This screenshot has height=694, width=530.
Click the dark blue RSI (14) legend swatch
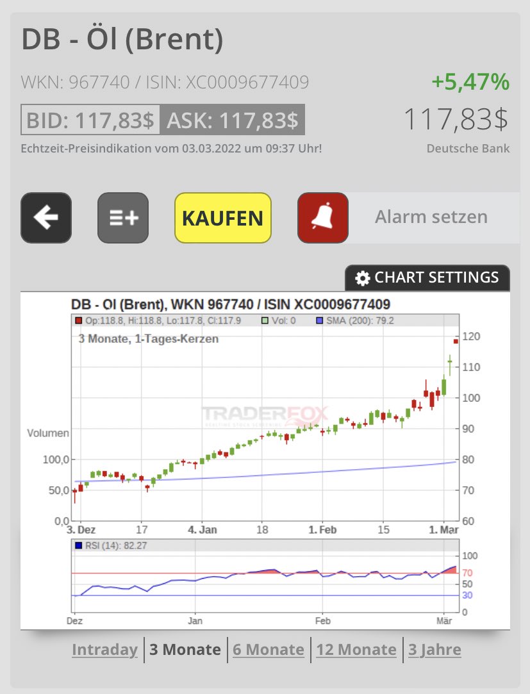point(79,545)
